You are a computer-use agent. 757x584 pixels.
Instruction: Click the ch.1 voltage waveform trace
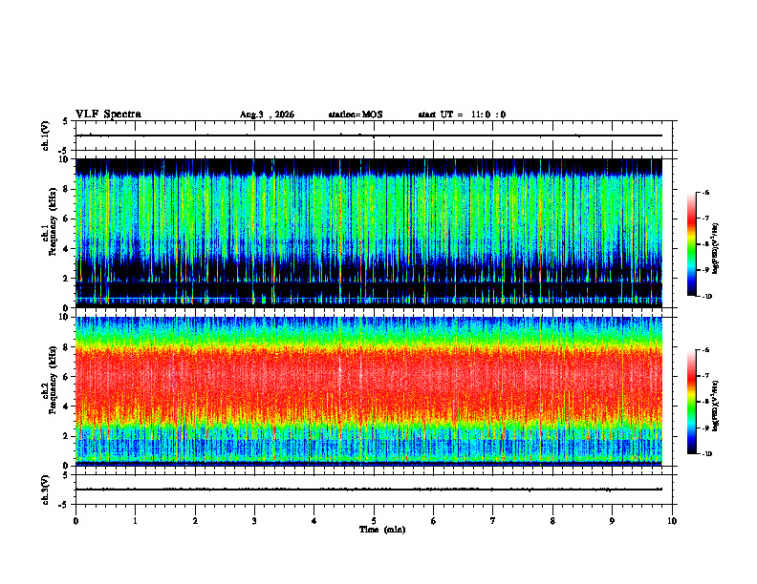click(x=369, y=136)
